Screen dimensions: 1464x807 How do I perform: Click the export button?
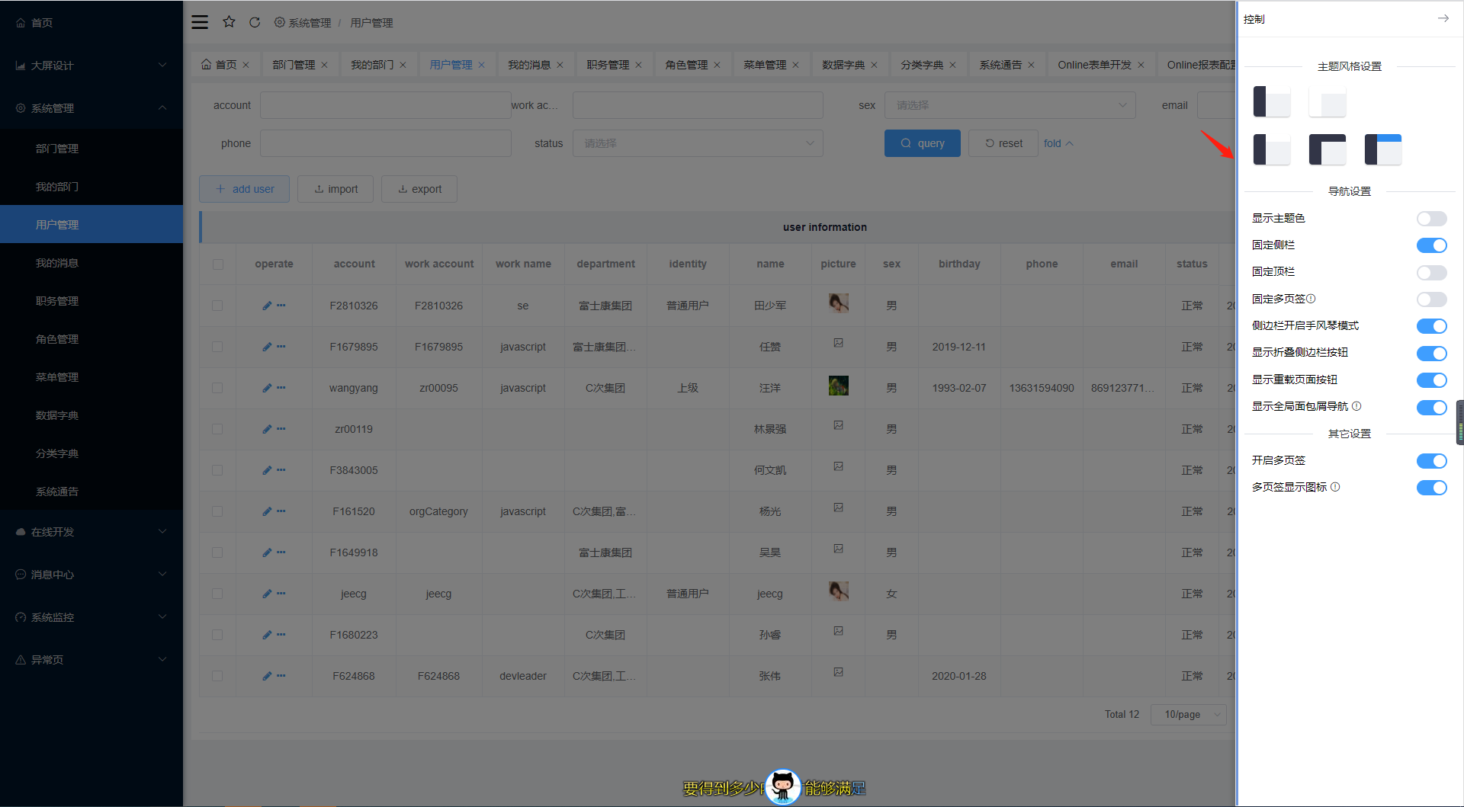[419, 189]
